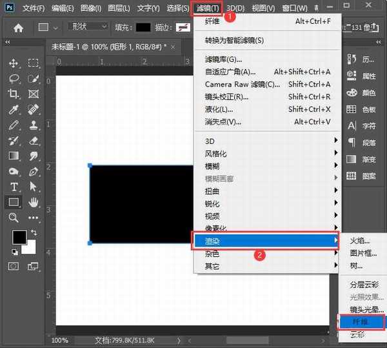Close the 未标题-1 document tab
387x348 pixels.
173,46
